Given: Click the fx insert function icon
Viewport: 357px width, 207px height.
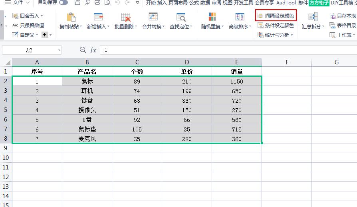Looking at the screenshot, I should click(x=93, y=50).
